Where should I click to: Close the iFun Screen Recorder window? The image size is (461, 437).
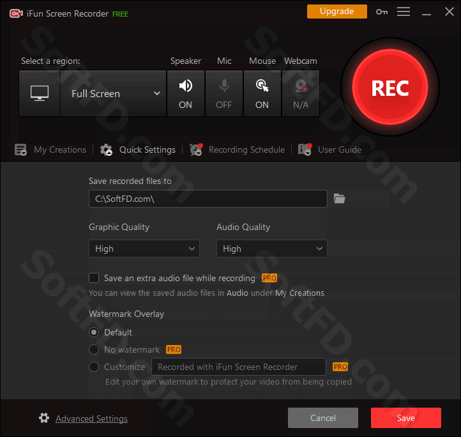click(x=450, y=11)
